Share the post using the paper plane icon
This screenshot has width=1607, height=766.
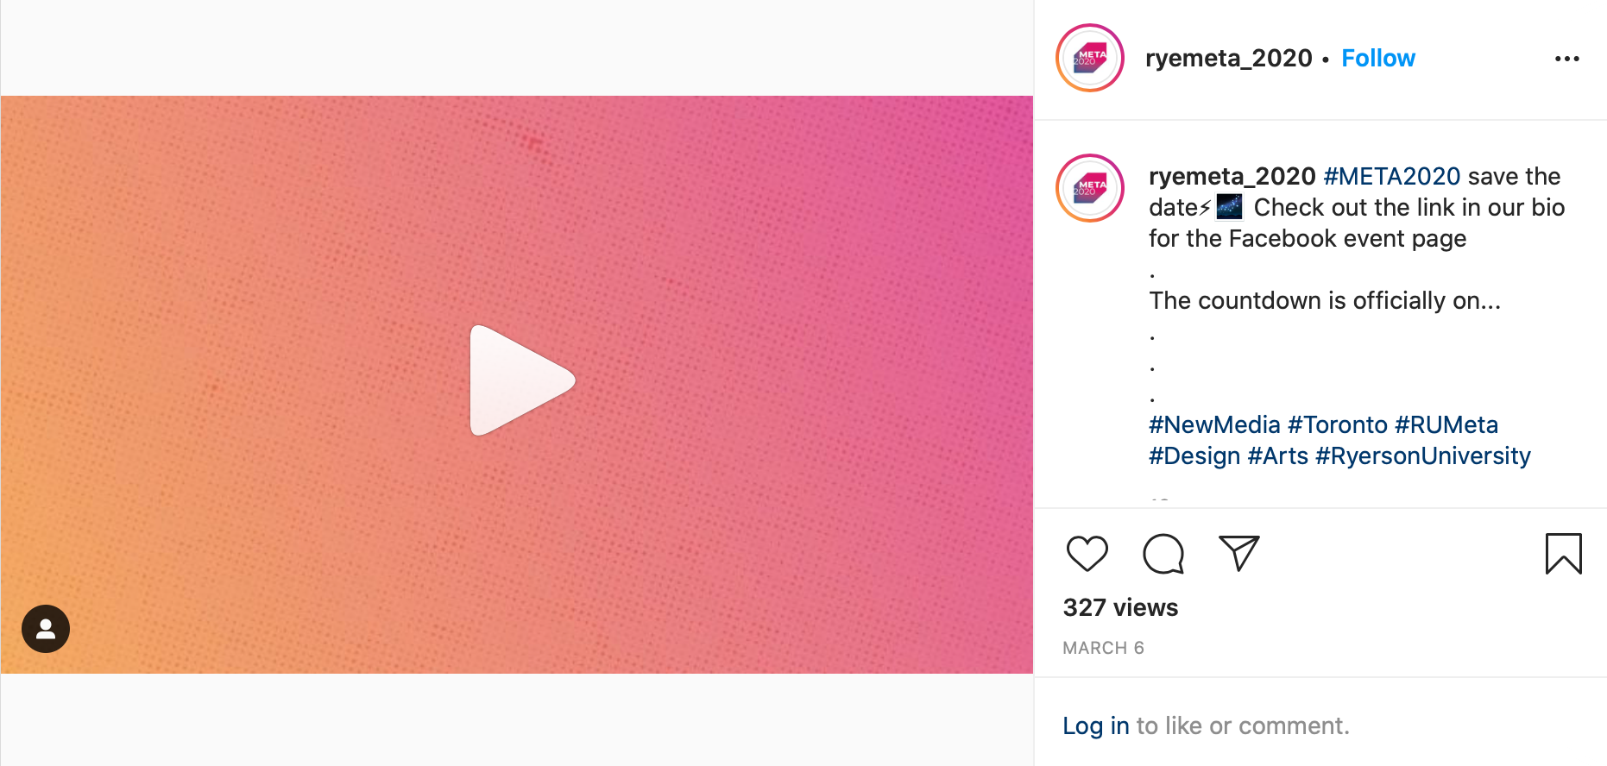click(x=1239, y=553)
